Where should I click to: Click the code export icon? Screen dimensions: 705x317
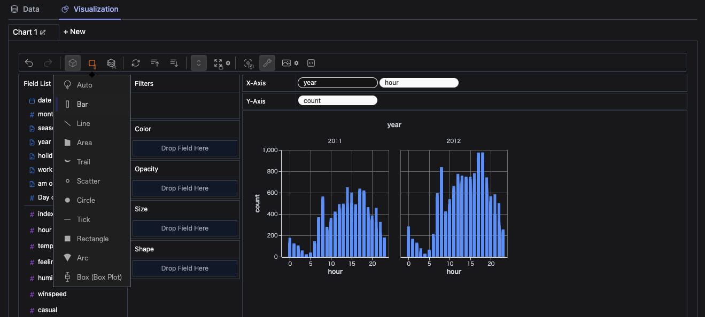click(311, 63)
